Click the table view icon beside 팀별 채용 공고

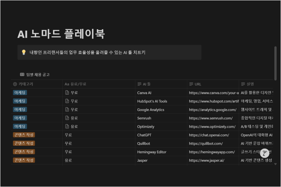tap(22, 74)
